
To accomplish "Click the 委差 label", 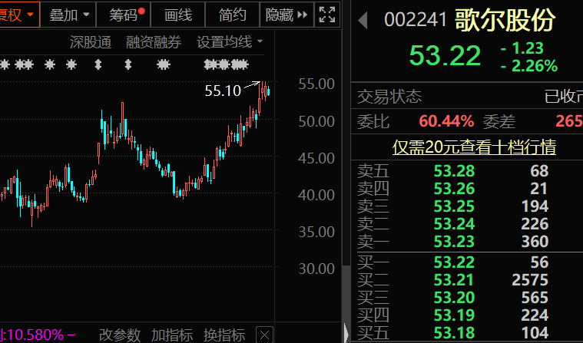I will coord(499,121).
